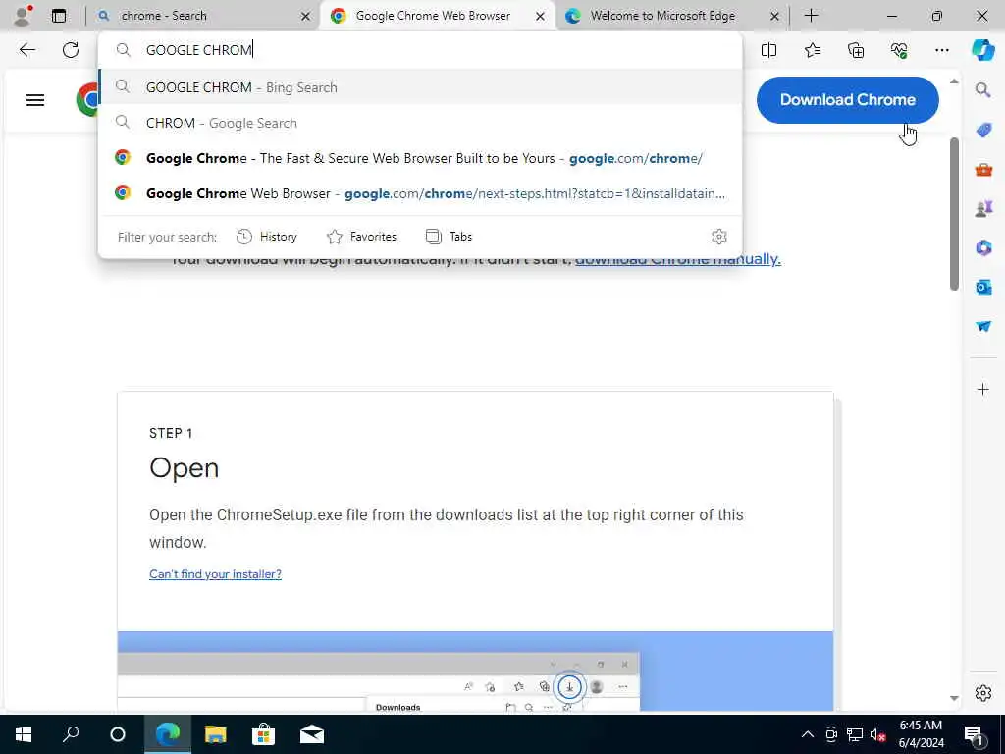1005x754 pixels.
Task: Switch to the 'chrome - Search' tab
Action: [x=203, y=16]
